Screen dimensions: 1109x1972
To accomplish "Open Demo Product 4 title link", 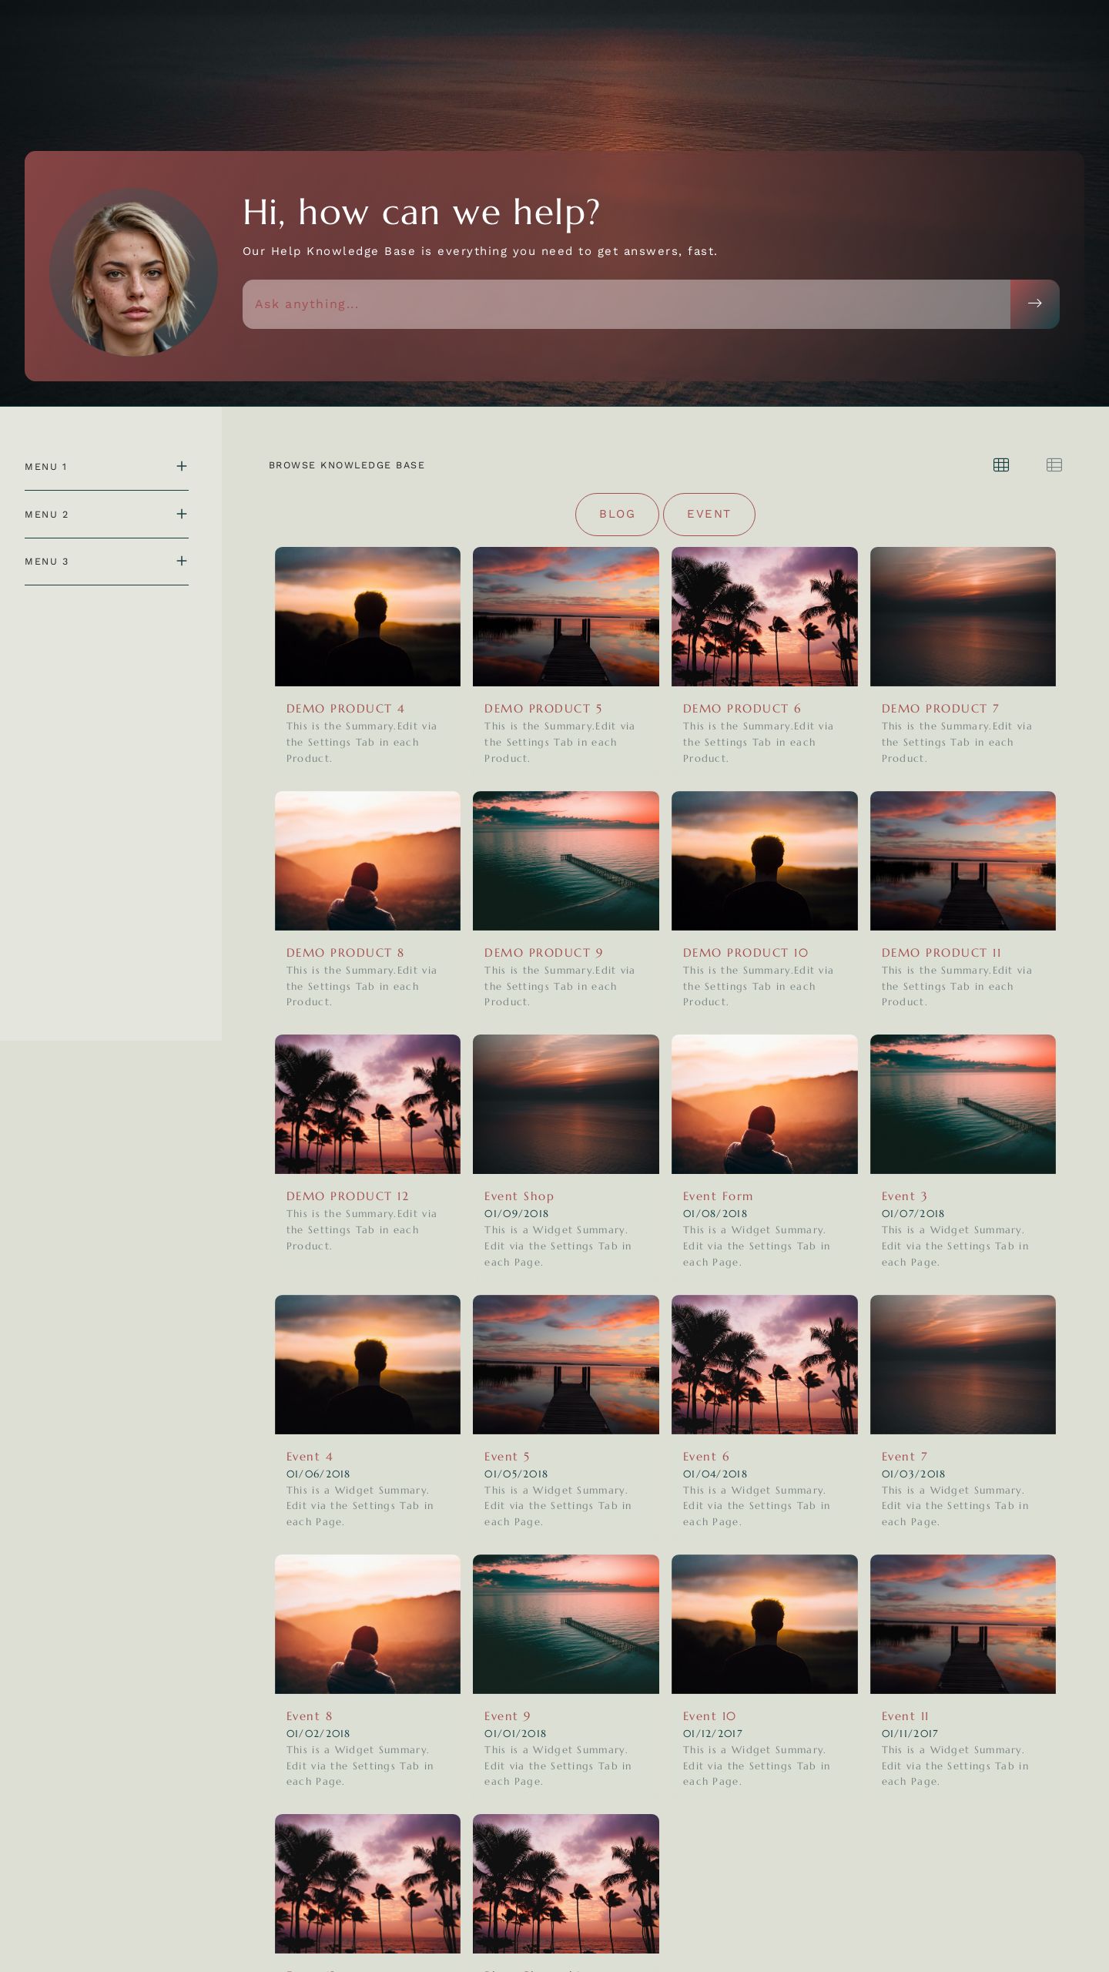I will coord(345,708).
